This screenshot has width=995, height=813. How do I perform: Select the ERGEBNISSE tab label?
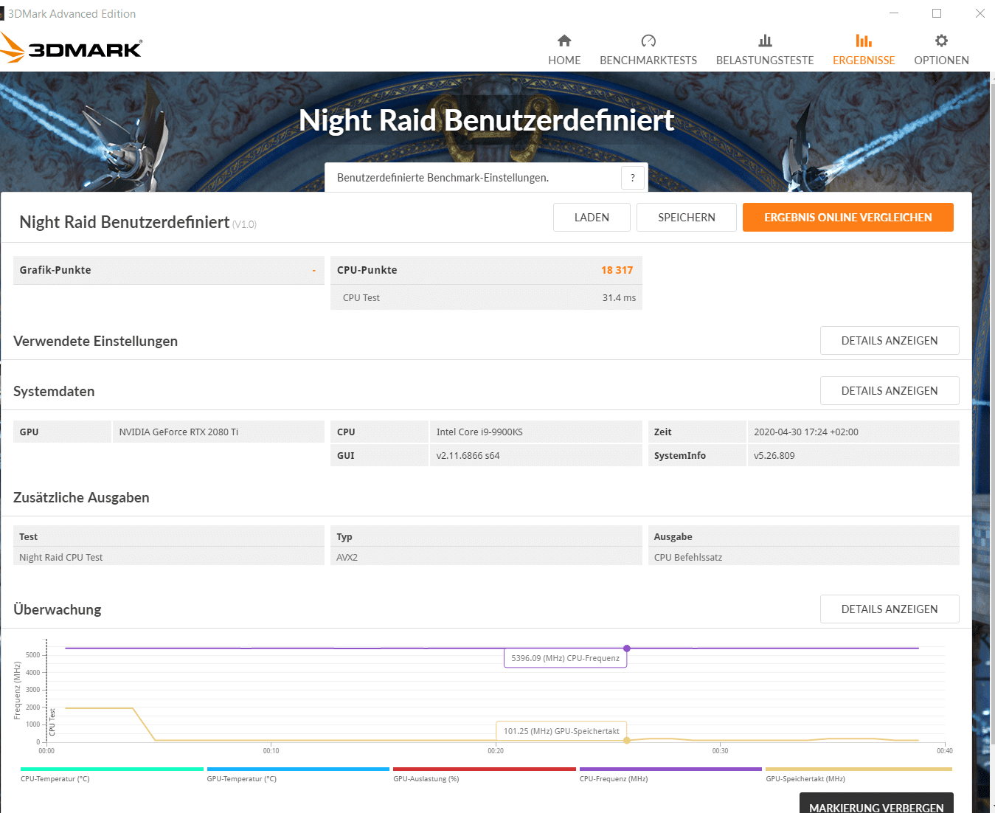[864, 60]
